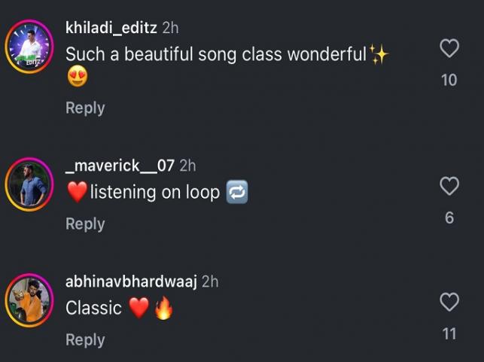Click the 'listening on loop' comment text
The image size is (484, 362).
[154, 193]
